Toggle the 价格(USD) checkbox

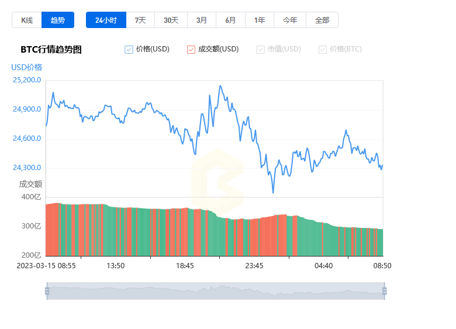(129, 50)
